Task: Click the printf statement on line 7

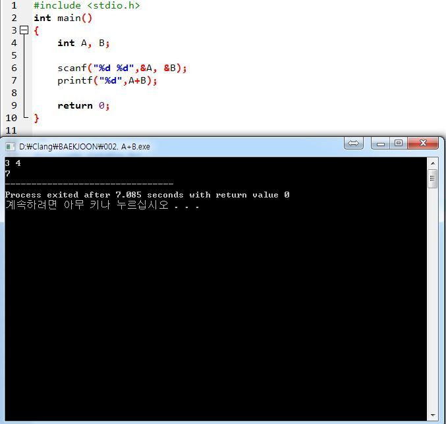Action: point(107,80)
